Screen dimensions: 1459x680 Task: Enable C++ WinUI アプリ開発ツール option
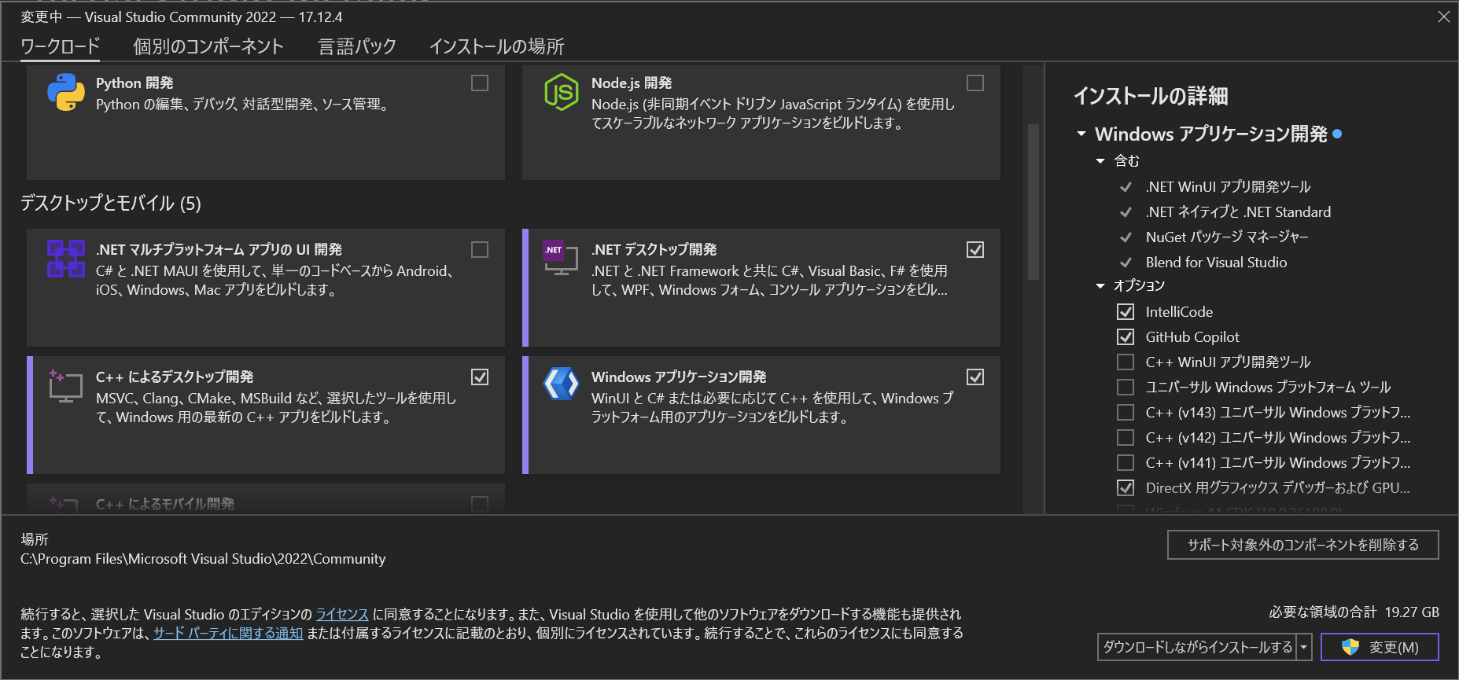pos(1126,362)
